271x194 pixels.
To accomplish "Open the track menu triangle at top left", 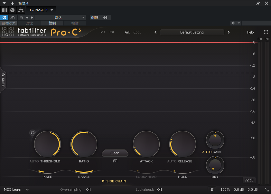I will coord(4,3).
